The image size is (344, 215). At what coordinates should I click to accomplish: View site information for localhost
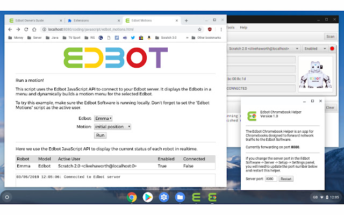(44, 30)
